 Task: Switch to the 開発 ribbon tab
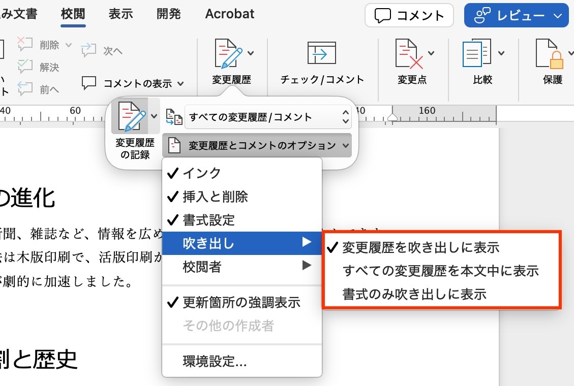pos(168,14)
